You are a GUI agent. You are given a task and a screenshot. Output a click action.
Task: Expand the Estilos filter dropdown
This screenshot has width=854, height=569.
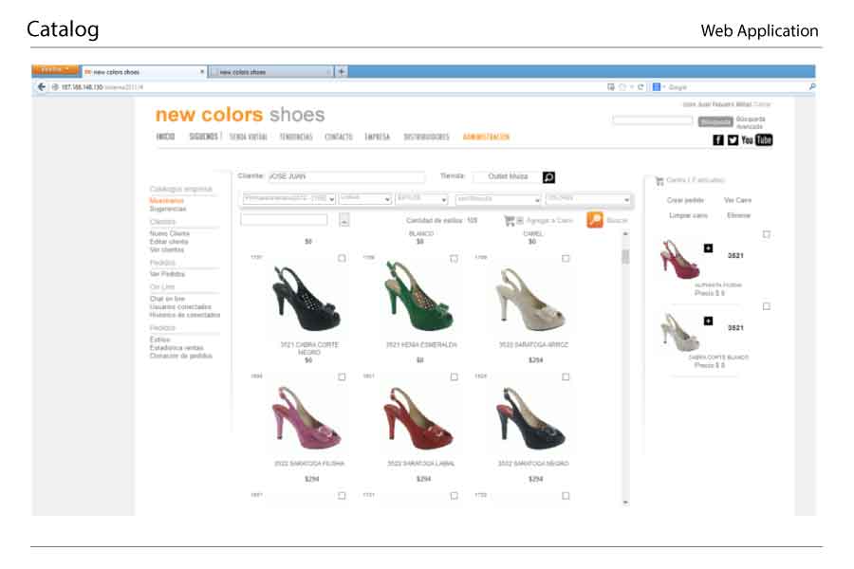(x=422, y=199)
